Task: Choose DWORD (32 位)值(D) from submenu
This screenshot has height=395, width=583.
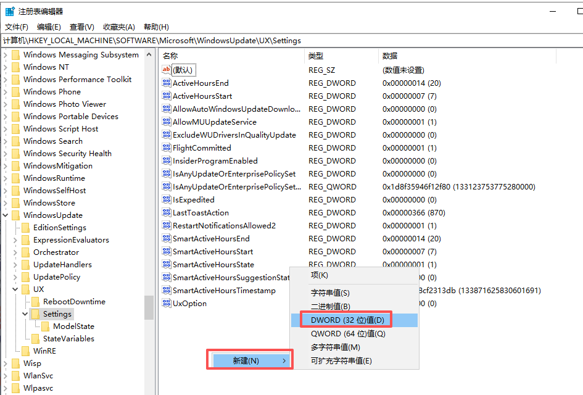Action: coord(355,320)
